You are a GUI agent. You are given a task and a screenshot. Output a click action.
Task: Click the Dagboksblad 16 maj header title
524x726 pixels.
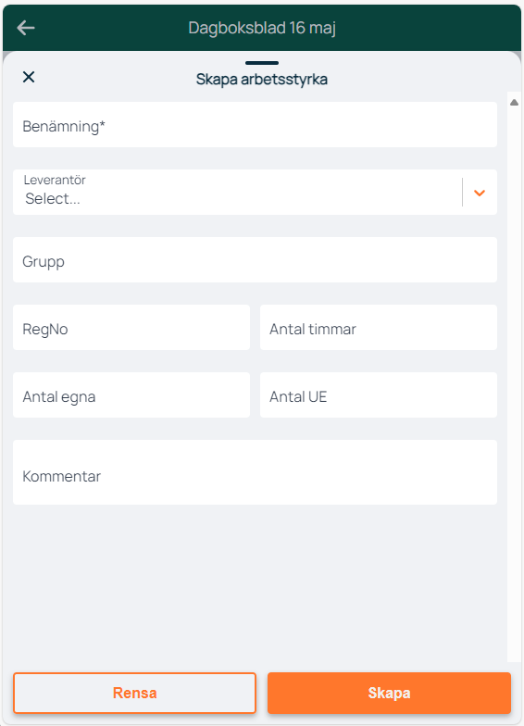262,28
